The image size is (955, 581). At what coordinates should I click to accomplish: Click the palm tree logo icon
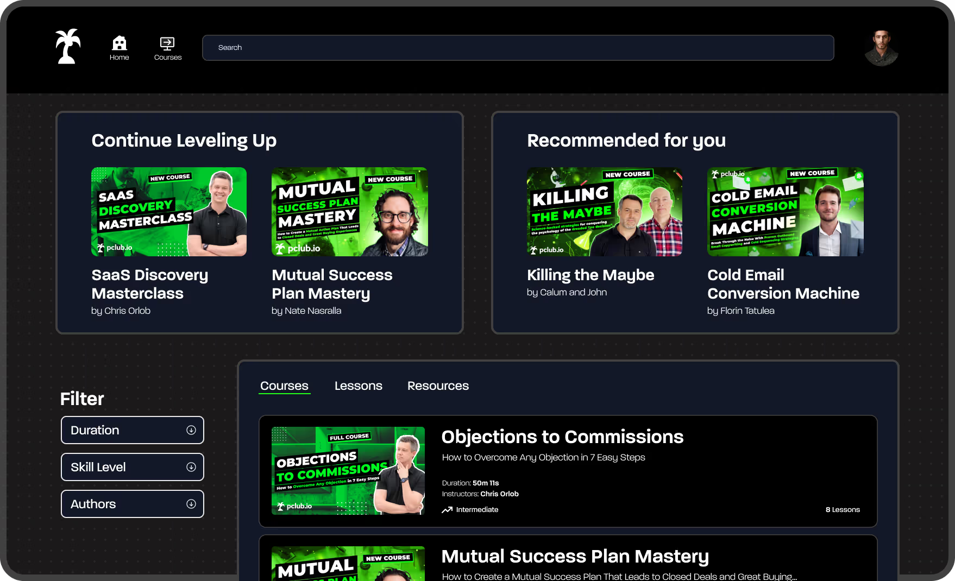pos(68,47)
